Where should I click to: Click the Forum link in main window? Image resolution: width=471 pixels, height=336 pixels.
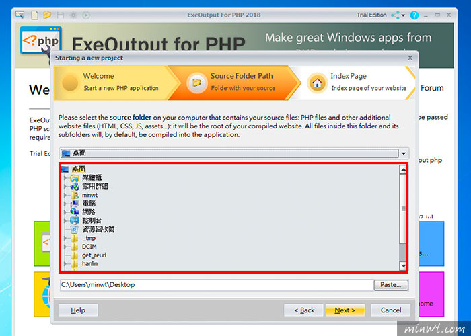[432, 88]
